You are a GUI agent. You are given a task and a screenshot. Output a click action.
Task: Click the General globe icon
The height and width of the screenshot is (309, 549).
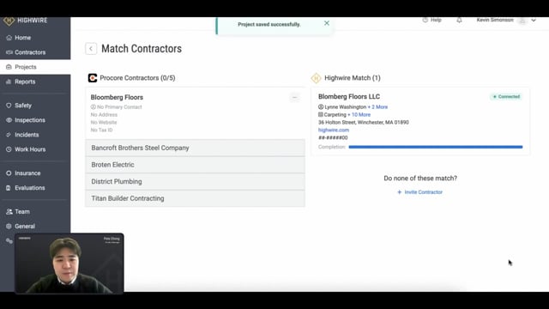9,227
